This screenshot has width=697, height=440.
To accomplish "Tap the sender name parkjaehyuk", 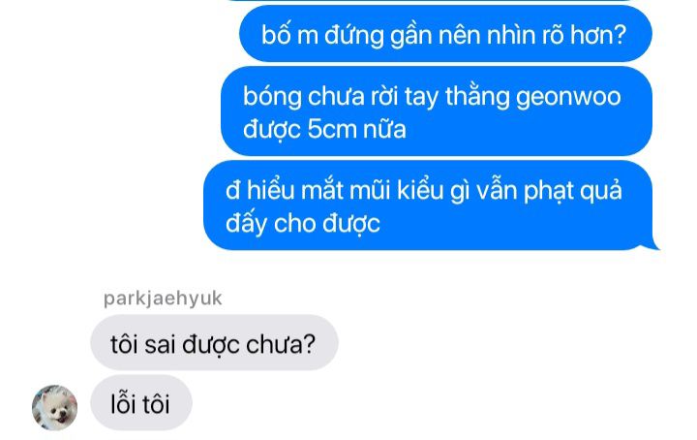I will tap(163, 299).
